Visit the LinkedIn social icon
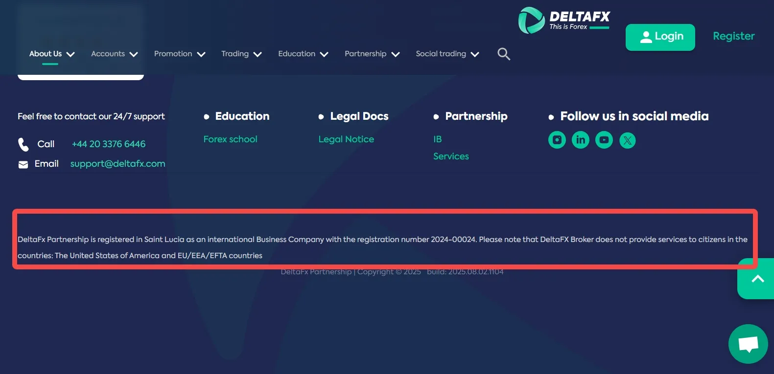 click(x=580, y=140)
